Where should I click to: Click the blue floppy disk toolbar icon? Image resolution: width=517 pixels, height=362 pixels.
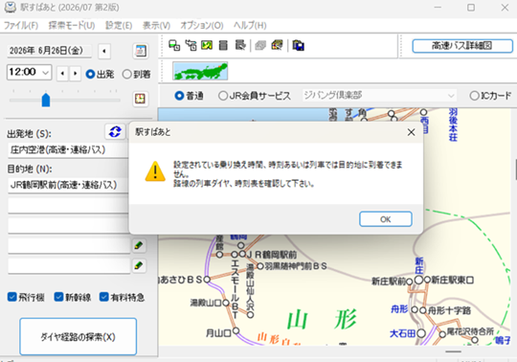298,45
